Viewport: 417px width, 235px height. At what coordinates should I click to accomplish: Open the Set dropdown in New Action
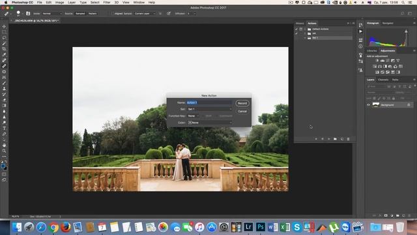tap(210, 109)
